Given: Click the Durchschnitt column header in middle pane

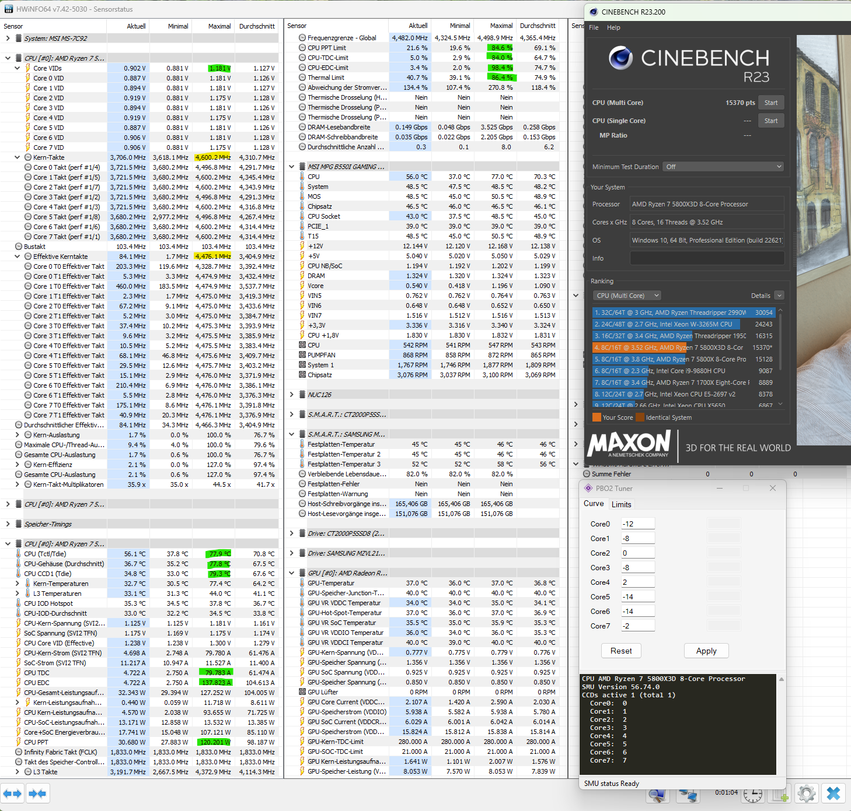Looking at the screenshot, I should click(x=538, y=26).
